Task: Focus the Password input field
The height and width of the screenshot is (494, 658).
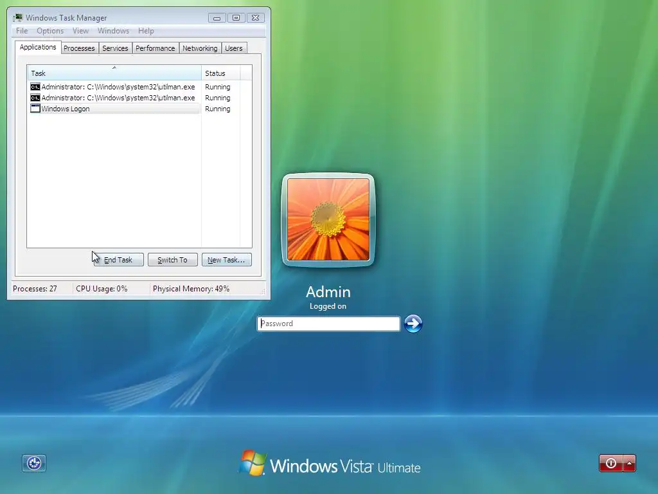Action: pyautogui.click(x=328, y=324)
